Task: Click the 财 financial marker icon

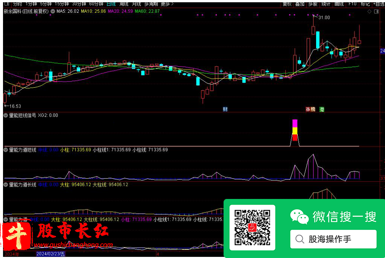Action: point(225,109)
